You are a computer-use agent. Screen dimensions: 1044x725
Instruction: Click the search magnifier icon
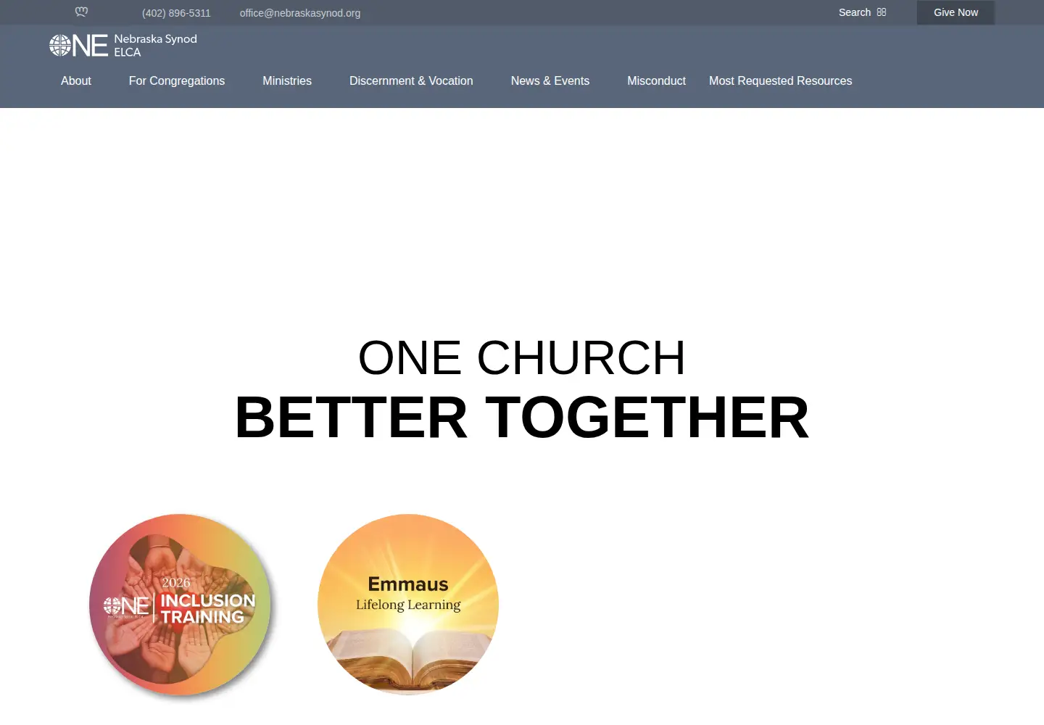pos(882,12)
